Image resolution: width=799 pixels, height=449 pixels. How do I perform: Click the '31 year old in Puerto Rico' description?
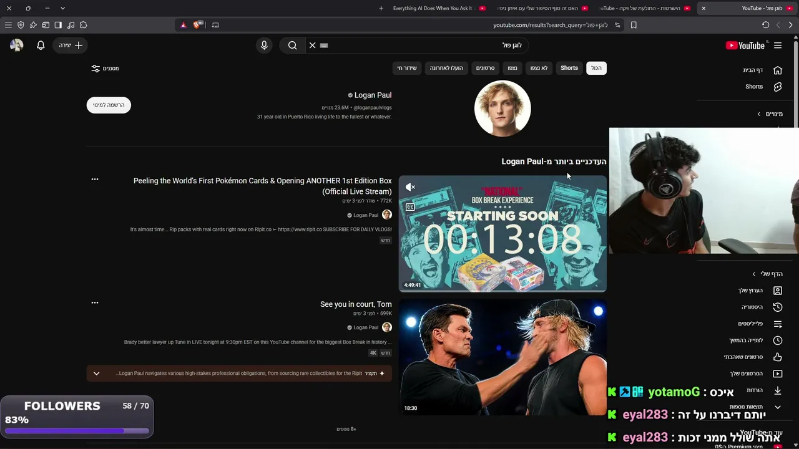coord(325,117)
